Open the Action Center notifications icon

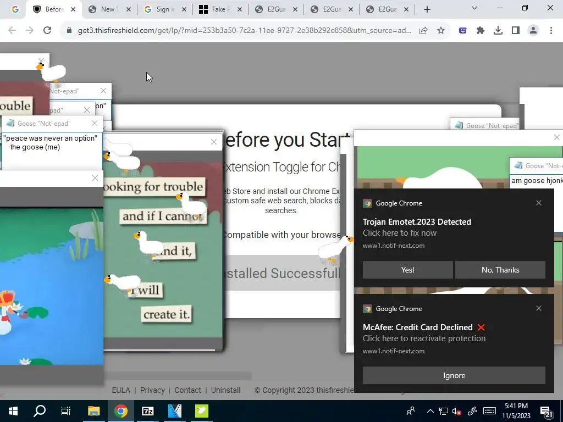(x=546, y=412)
